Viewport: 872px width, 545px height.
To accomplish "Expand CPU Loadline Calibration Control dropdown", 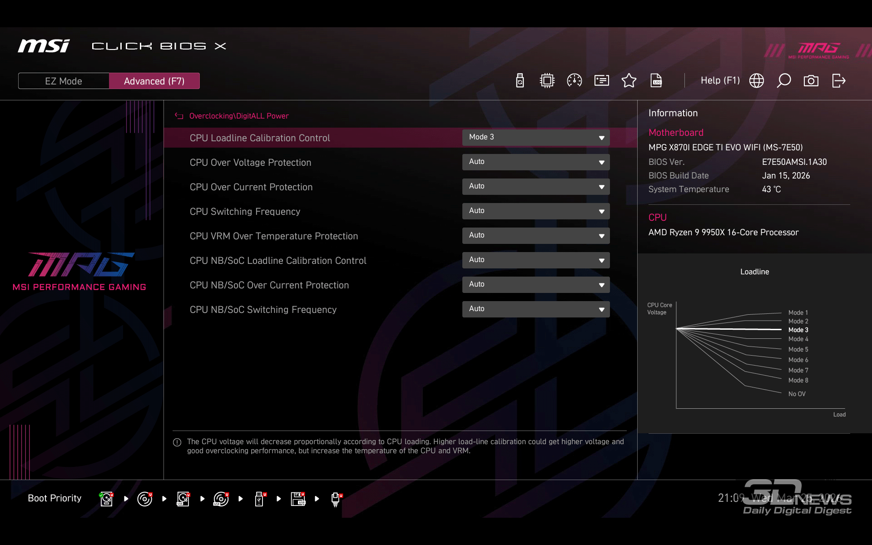I will 536,138.
